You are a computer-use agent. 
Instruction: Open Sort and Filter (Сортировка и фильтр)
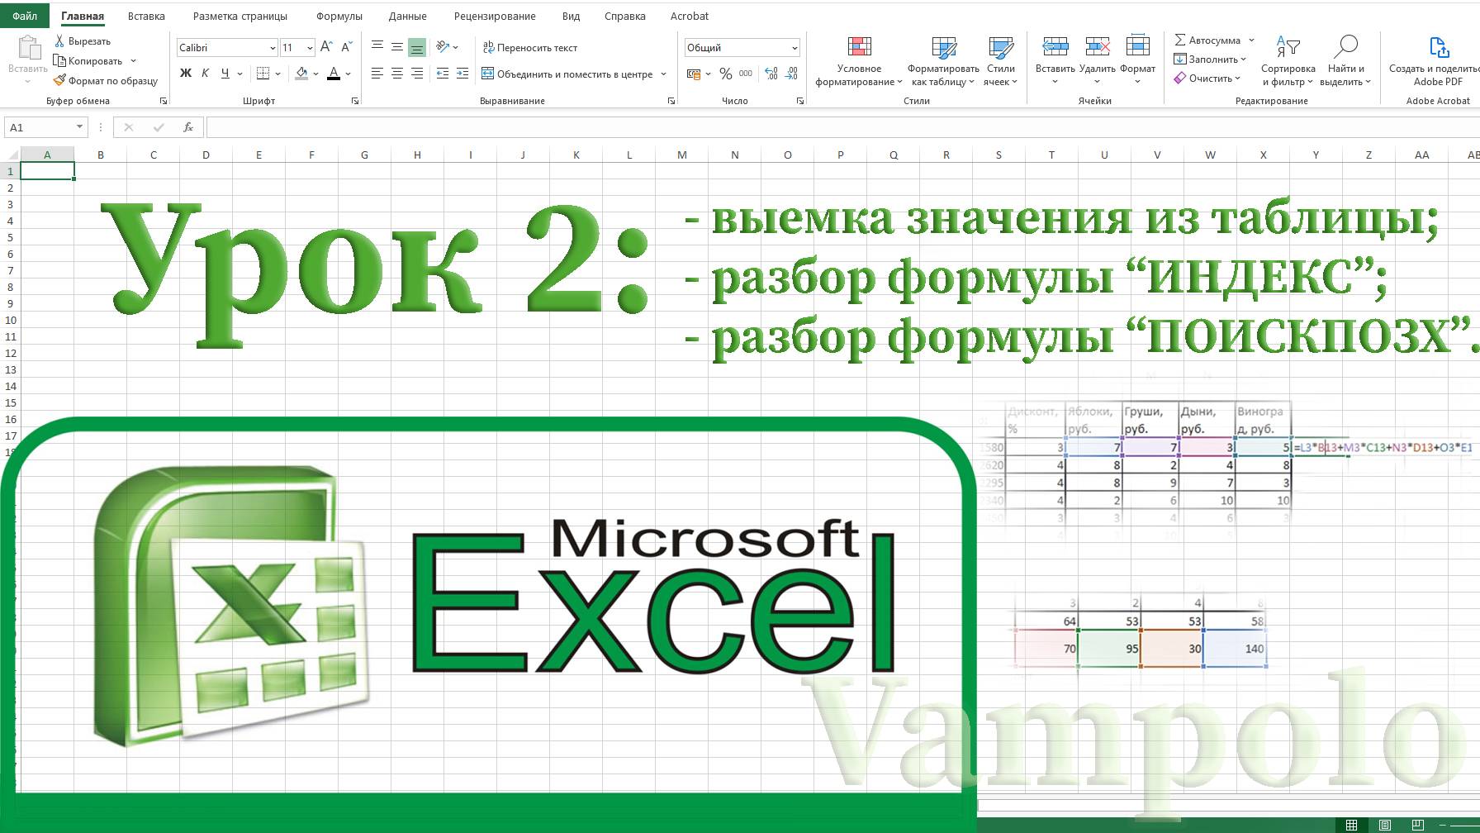pos(1288,60)
